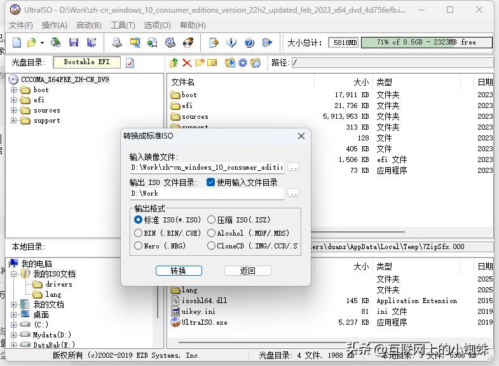Select 标准 ISO(*.ISO) output format
Viewport: 499px width, 366px height.
pyautogui.click(x=167, y=220)
